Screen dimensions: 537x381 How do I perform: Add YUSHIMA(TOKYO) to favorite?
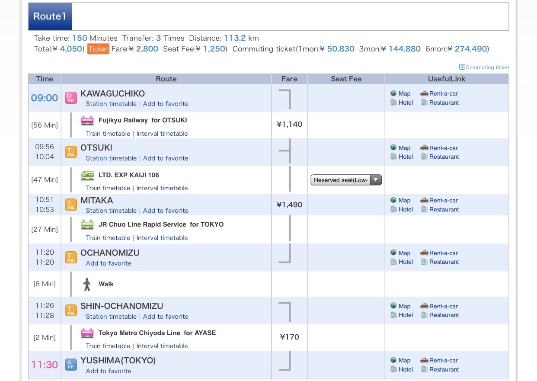click(109, 371)
